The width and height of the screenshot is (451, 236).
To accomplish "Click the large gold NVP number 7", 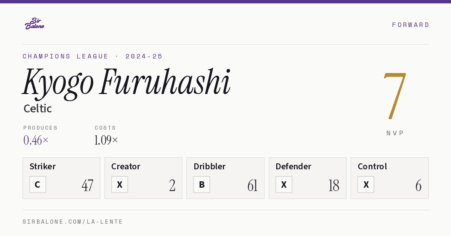I will (x=395, y=96).
